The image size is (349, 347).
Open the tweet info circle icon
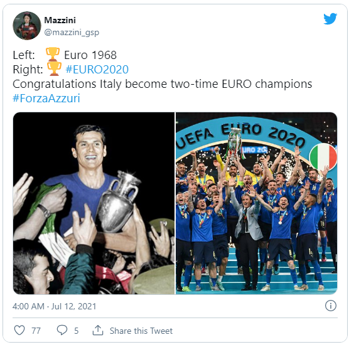[x=331, y=306]
